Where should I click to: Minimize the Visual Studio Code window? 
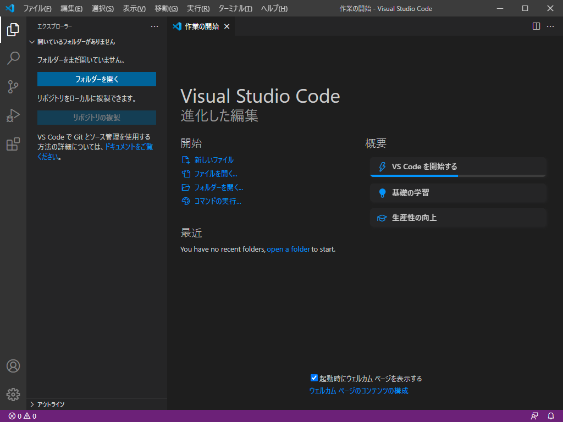click(x=500, y=8)
